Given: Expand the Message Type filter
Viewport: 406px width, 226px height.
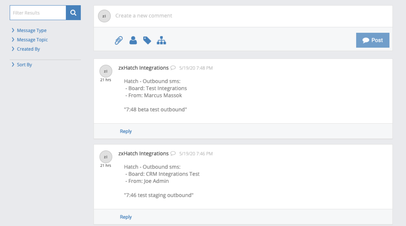Looking at the screenshot, I should [31, 30].
